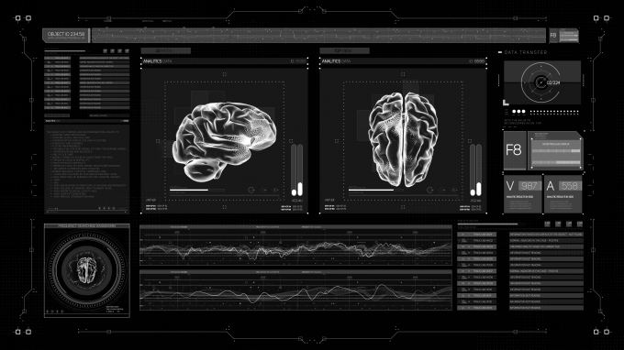Screen dimensions: 624x350
Task: Expand the detection level display panel
Action: coord(555,150)
